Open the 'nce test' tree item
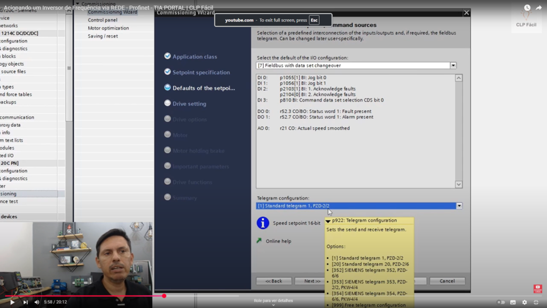The height and width of the screenshot is (308, 547). [x=9, y=202]
